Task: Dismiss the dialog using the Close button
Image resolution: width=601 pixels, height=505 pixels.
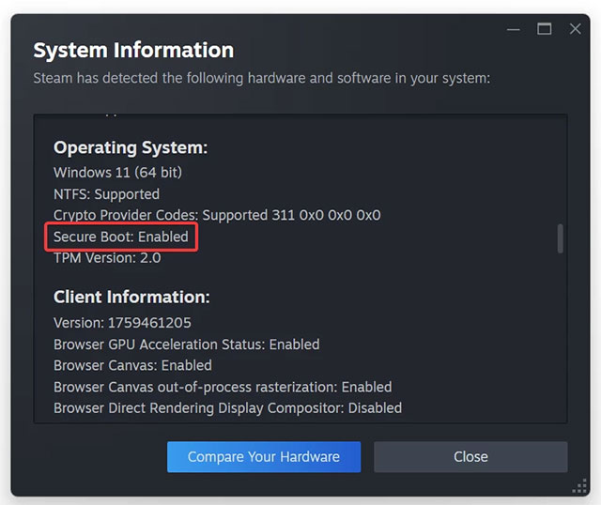Action: point(470,457)
